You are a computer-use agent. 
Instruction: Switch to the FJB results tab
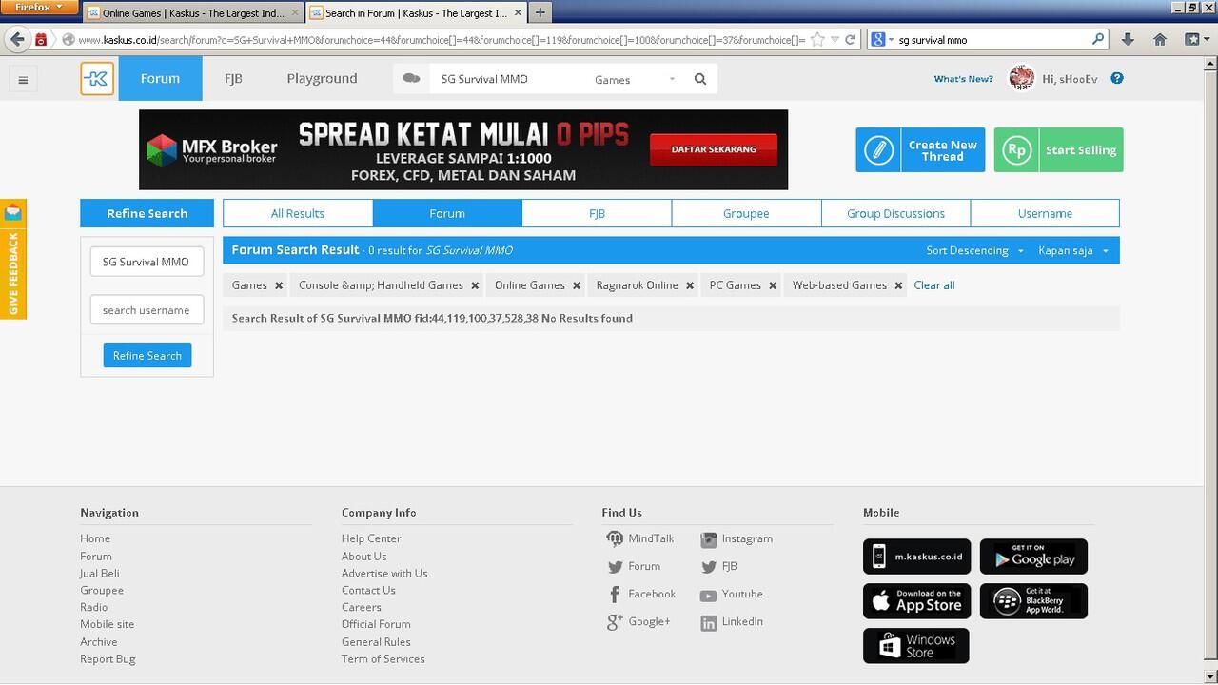(597, 213)
